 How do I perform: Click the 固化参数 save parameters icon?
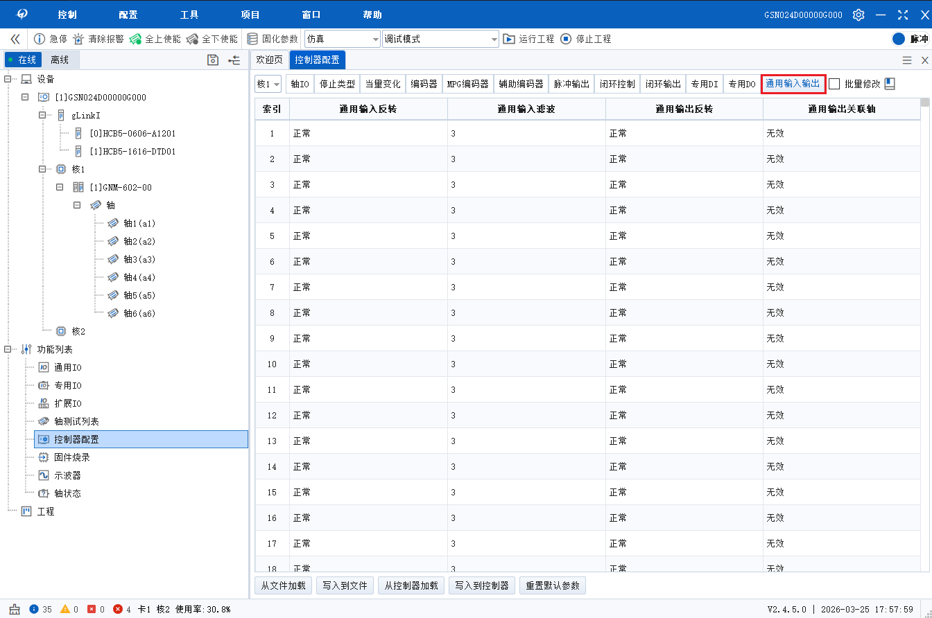coord(252,39)
